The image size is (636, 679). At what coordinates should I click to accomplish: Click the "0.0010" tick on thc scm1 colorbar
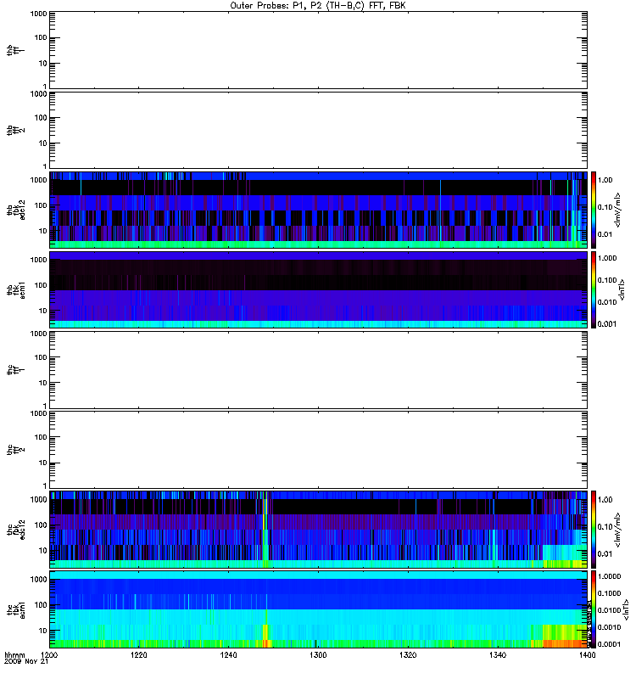(x=609, y=627)
